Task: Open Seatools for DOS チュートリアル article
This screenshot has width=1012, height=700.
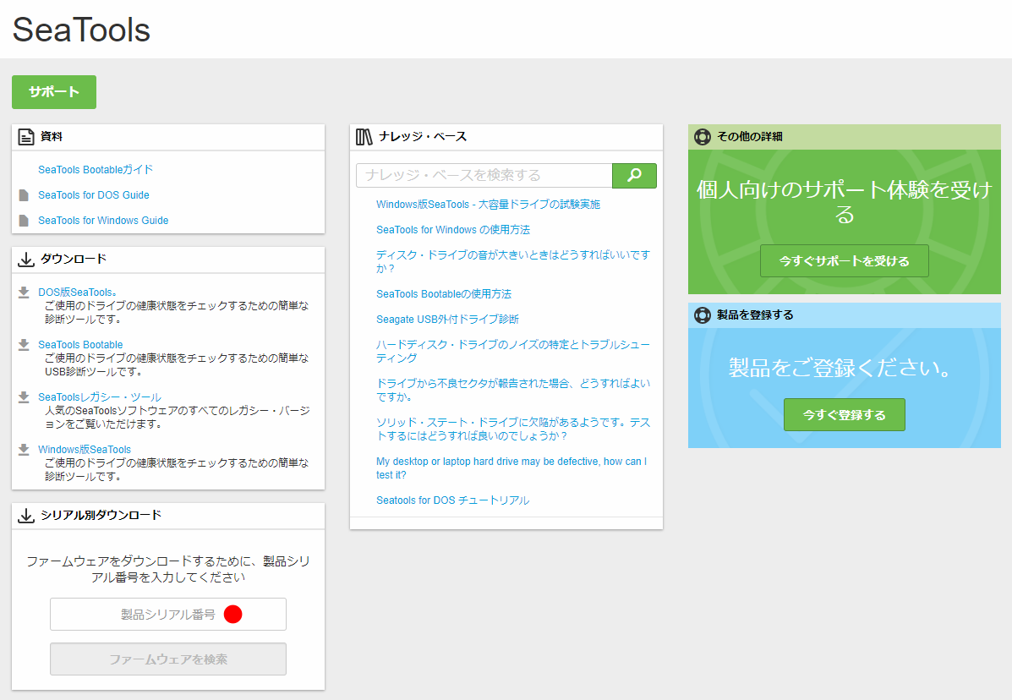Action: point(452,500)
